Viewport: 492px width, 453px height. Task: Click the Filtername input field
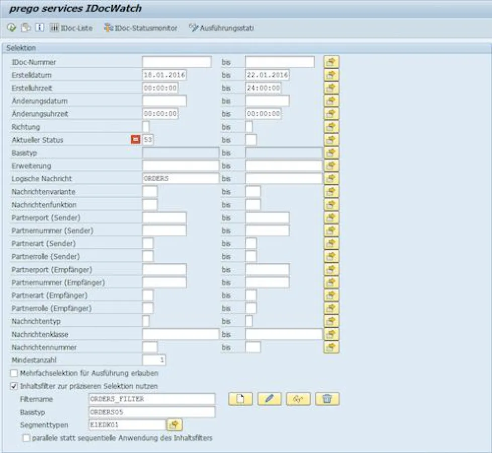[x=151, y=399]
